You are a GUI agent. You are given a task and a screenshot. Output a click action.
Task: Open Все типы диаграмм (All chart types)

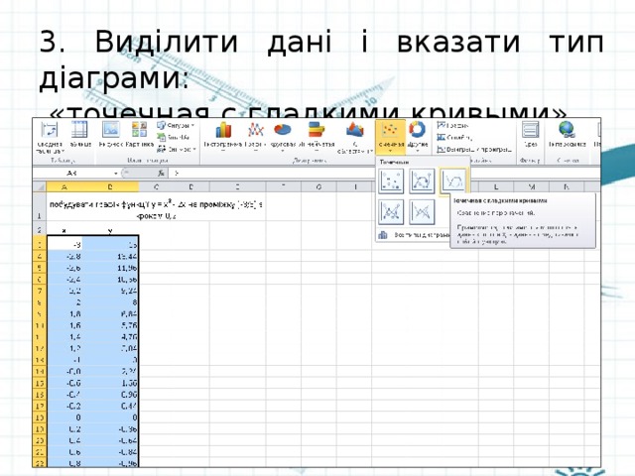click(413, 235)
